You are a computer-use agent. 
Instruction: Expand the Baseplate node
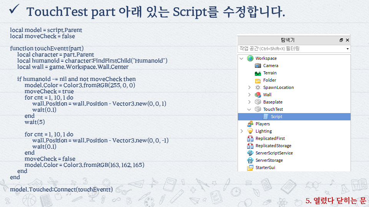[249, 102]
